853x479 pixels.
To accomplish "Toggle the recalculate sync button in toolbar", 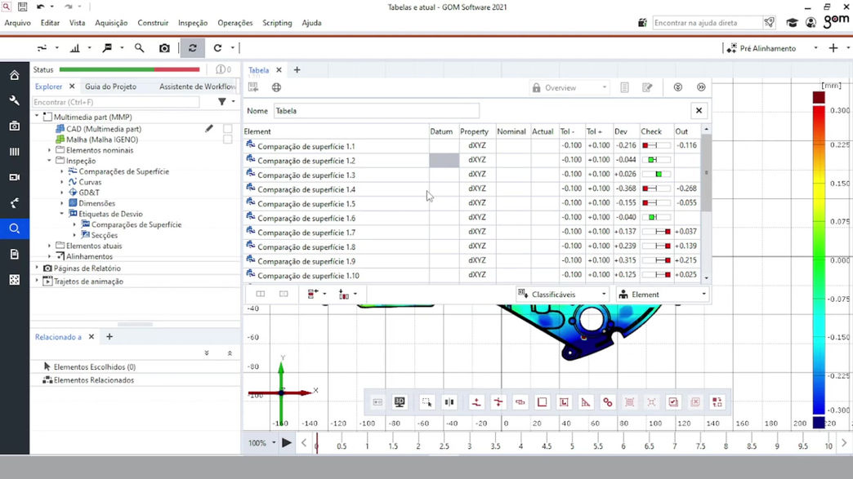I will tap(193, 48).
